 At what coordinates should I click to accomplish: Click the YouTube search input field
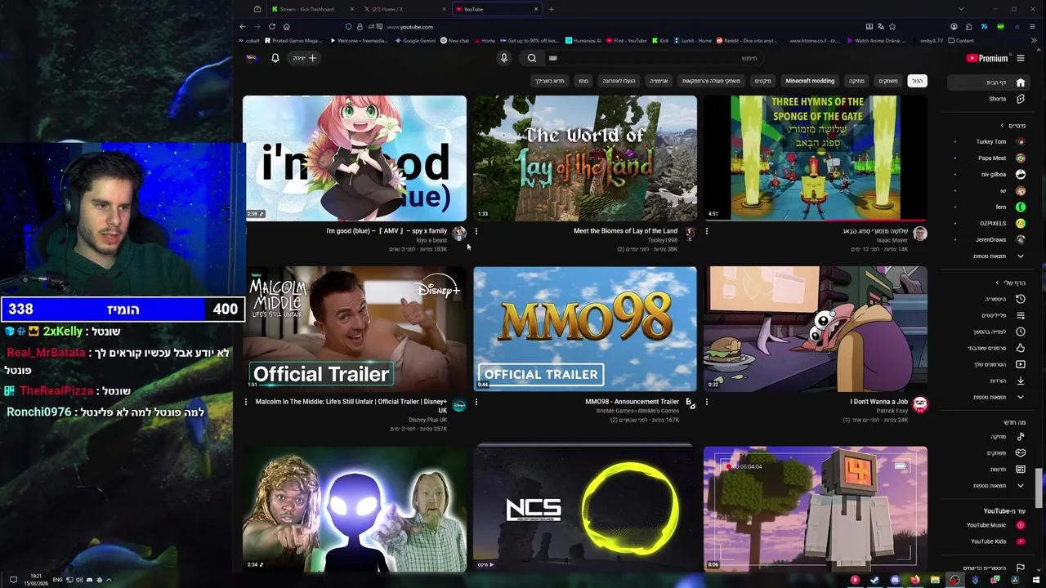[654, 58]
